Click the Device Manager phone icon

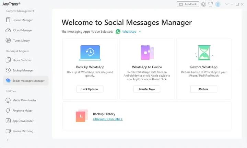pyautogui.click(x=8, y=20)
